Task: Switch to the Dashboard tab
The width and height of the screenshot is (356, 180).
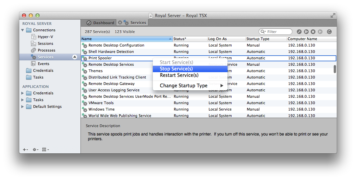Action: [x=100, y=23]
